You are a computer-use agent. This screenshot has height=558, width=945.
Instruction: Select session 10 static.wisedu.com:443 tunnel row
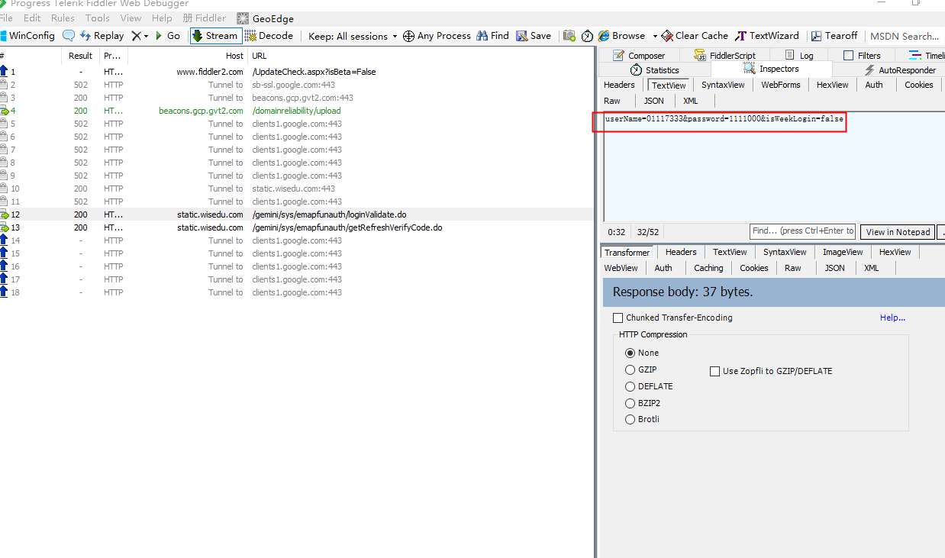click(x=297, y=189)
